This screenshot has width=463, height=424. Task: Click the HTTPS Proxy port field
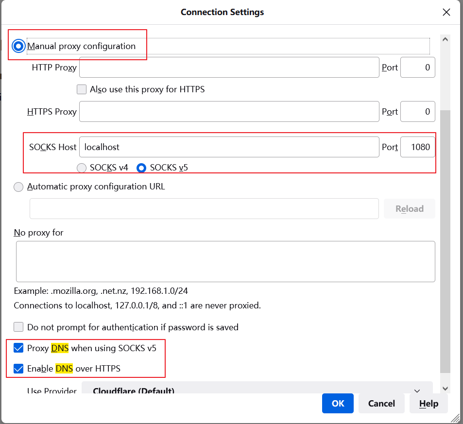point(417,112)
